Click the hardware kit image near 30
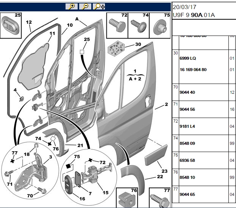The image size is (236, 208). [116, 48]
